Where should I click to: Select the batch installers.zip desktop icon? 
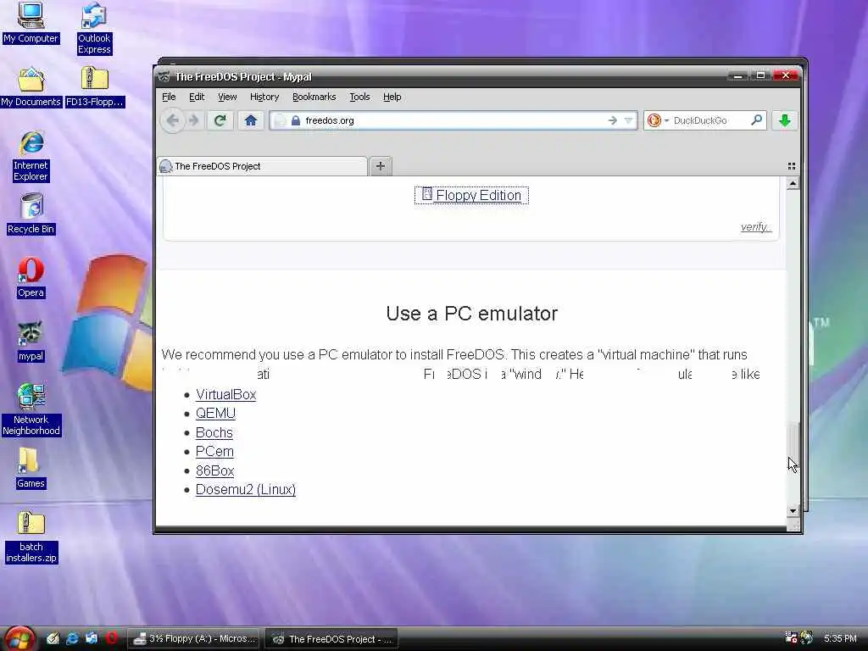coord(31,537)
